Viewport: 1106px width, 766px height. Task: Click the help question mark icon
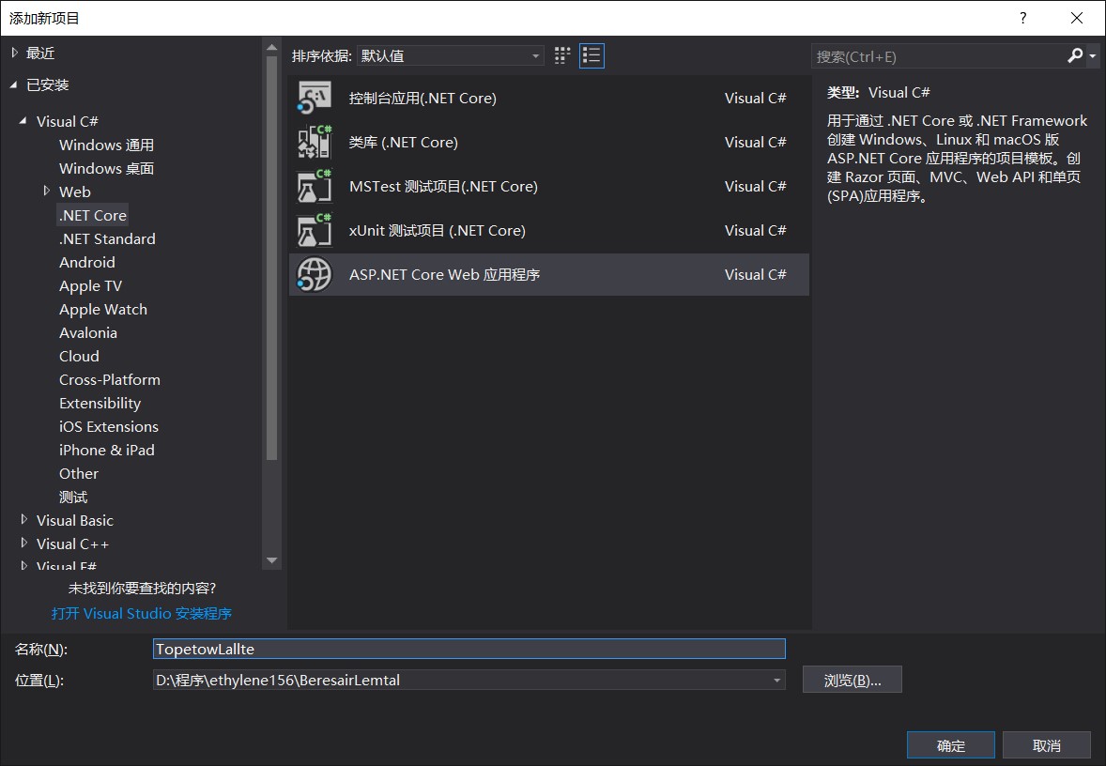(x=1022, y=18)
